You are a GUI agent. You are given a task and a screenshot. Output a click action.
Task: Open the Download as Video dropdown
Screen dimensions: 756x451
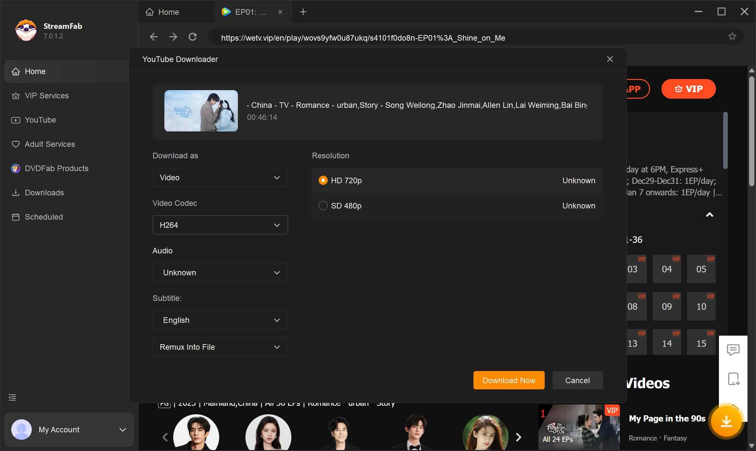coord(220,178)
